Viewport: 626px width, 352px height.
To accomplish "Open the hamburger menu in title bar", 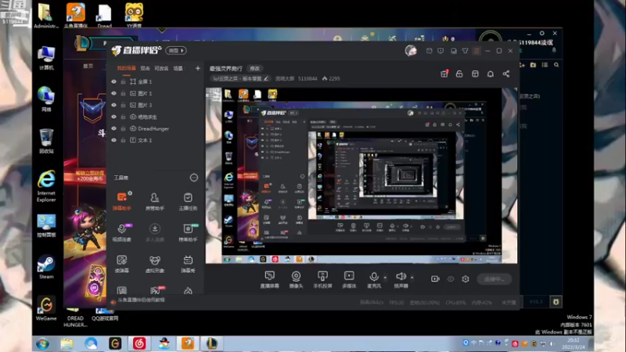I will 477,51.
